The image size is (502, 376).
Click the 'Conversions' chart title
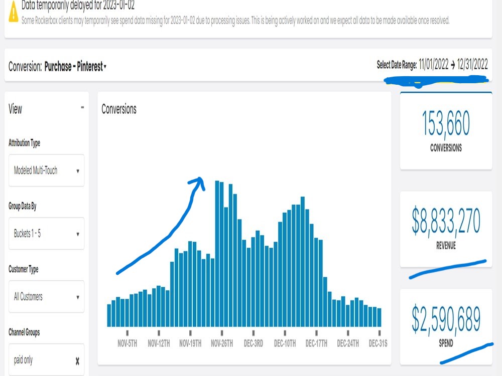coord(119,109)
